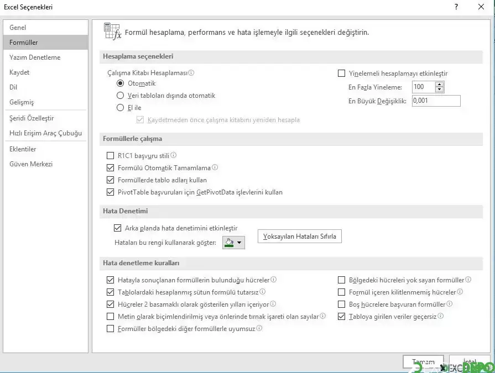Screen dimensions: 495x373
Task: Uncheck Formülü Otomatik Tamamlama
Action: point(110,168)
